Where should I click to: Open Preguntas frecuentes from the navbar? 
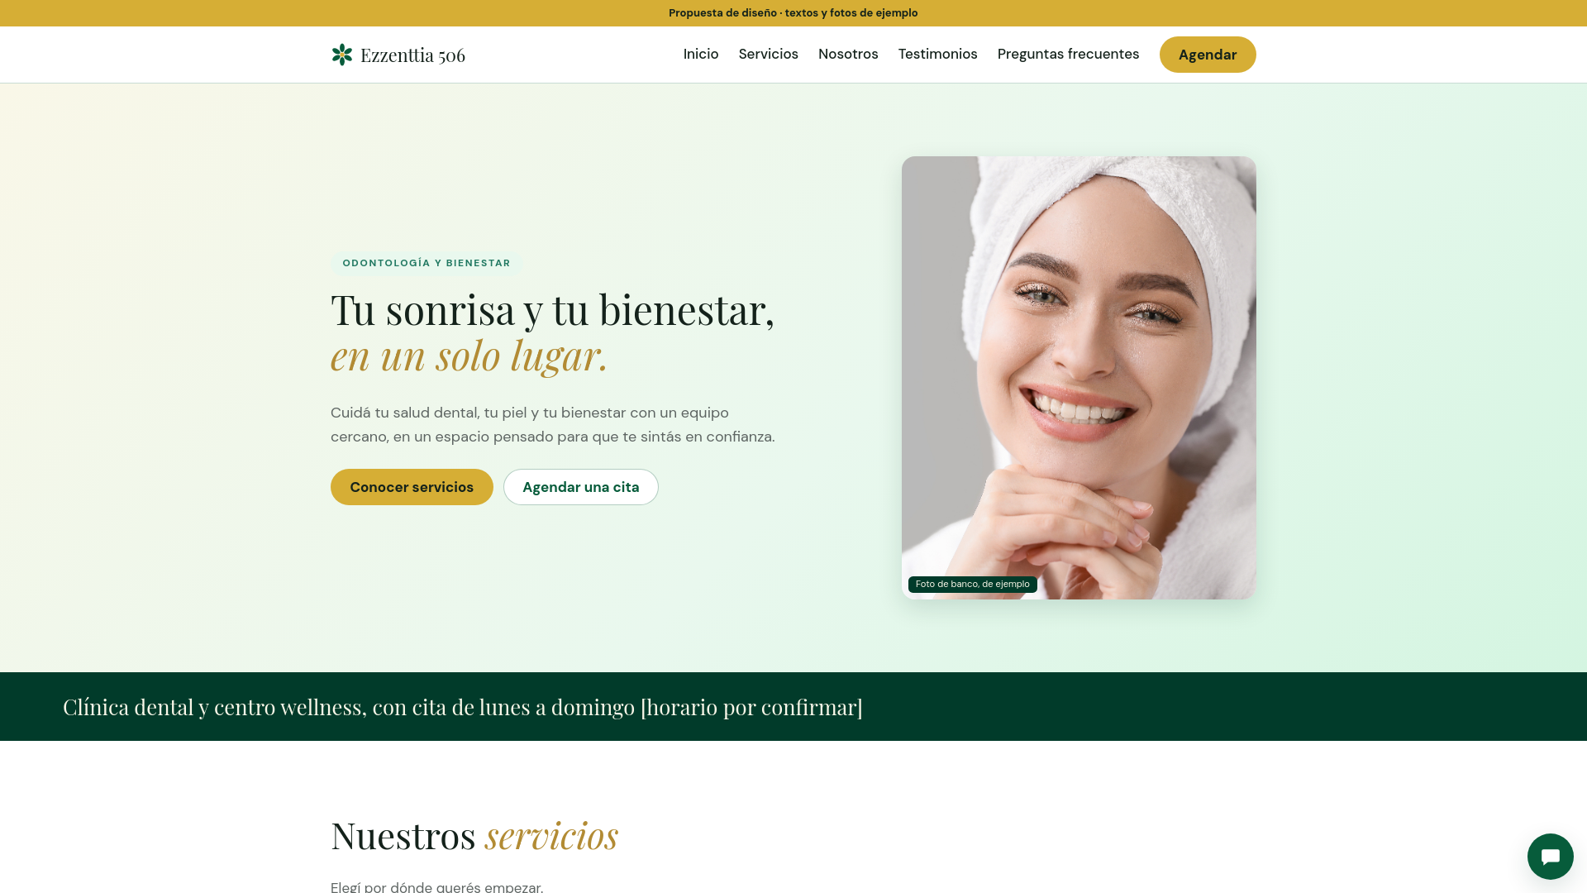(1068, 54)
